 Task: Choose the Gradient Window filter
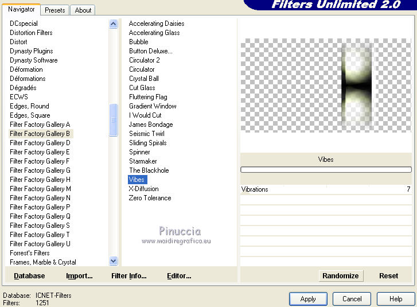pyautogui.click(x=153, y=106)
